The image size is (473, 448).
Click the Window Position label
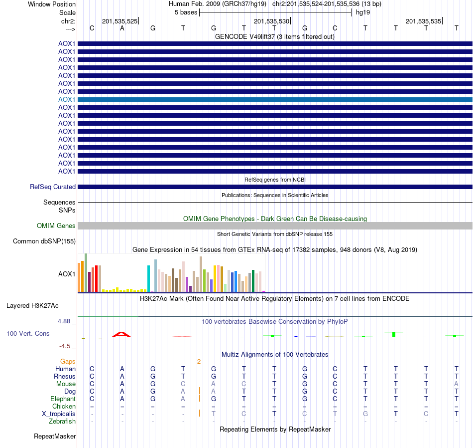click(52, 4)
